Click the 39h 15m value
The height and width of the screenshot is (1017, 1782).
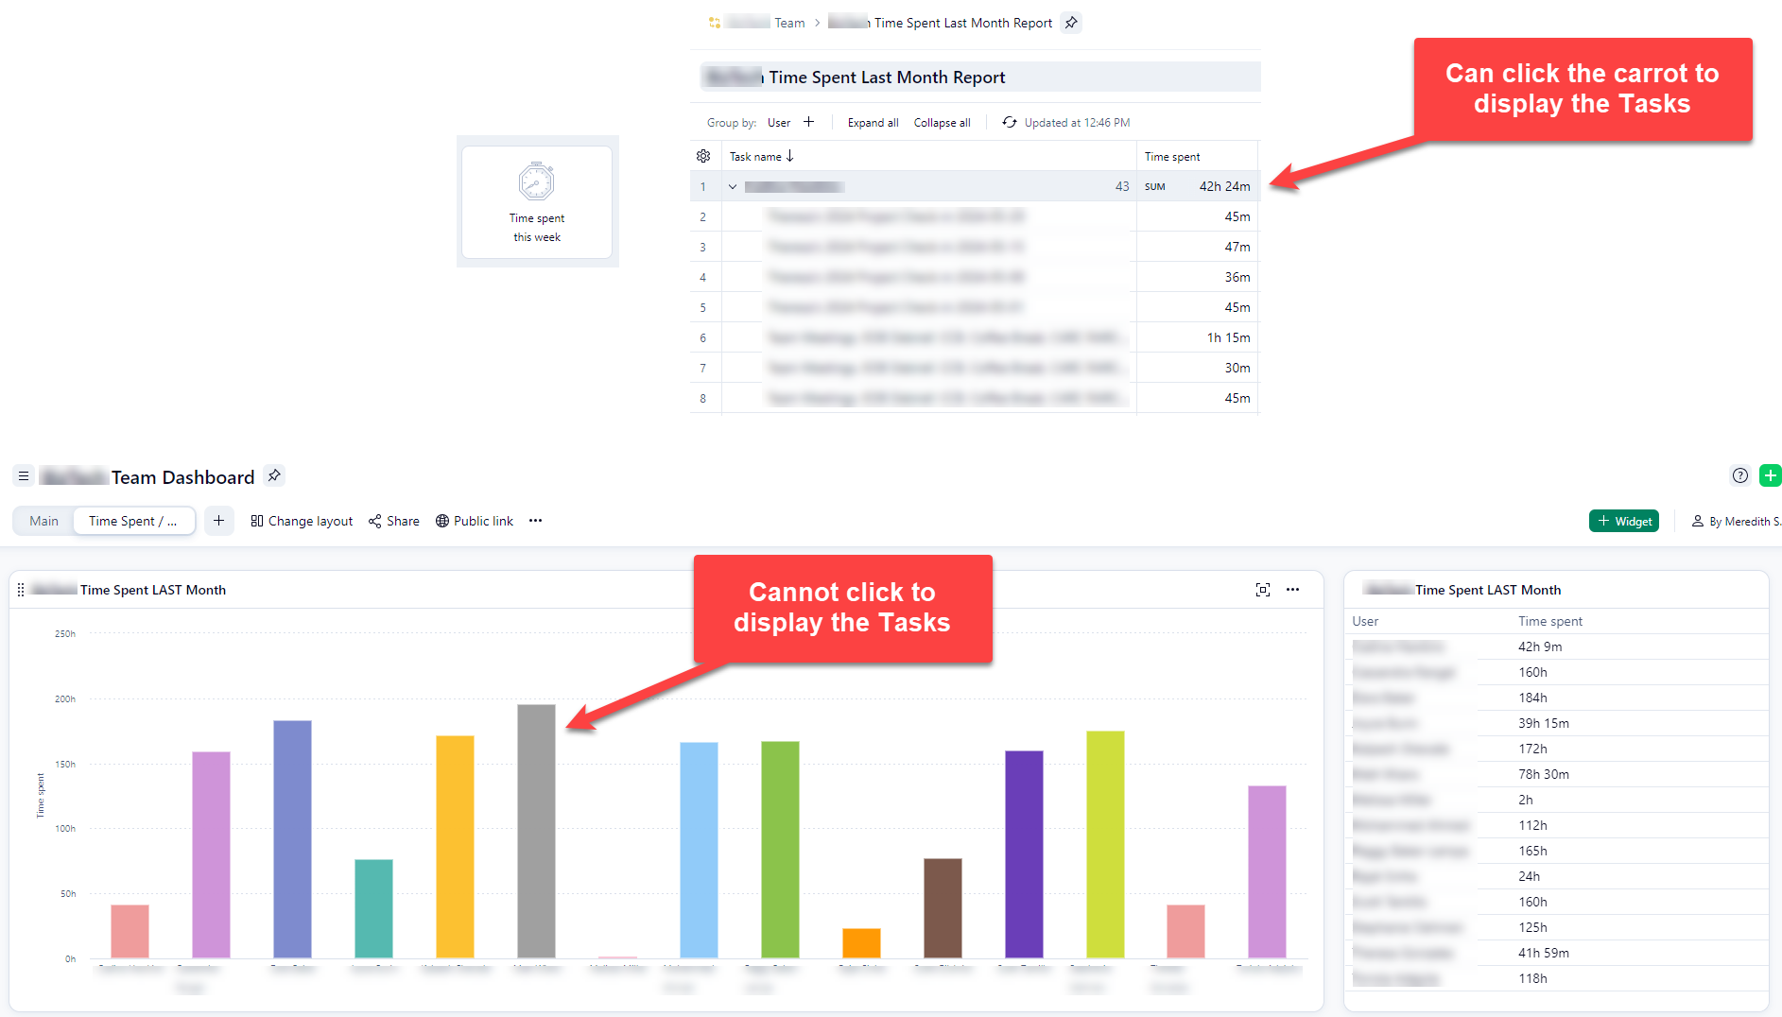pos(1544,723)
